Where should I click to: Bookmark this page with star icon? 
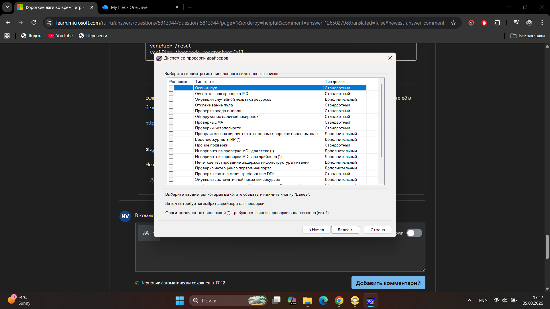coord(453,23)
